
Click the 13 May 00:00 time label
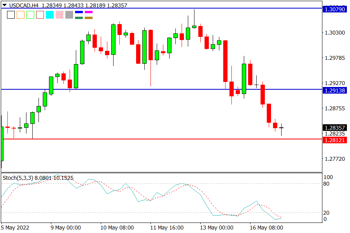[x=217, y=228]
